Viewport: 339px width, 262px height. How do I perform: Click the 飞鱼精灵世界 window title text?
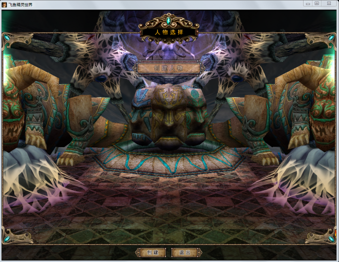coord(20,3)
